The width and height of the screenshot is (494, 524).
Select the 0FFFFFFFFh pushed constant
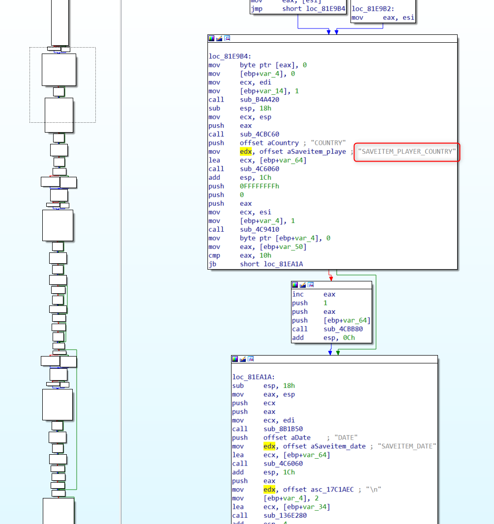click(x=260, y=186)
